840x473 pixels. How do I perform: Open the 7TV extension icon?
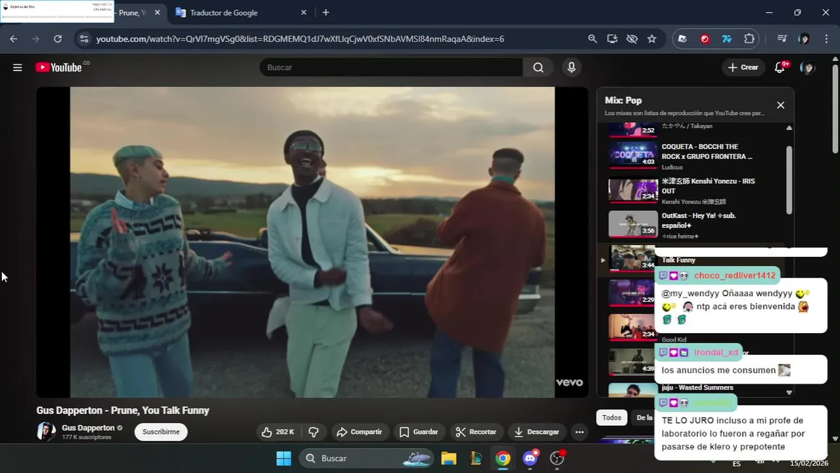(x=727, y=39)
